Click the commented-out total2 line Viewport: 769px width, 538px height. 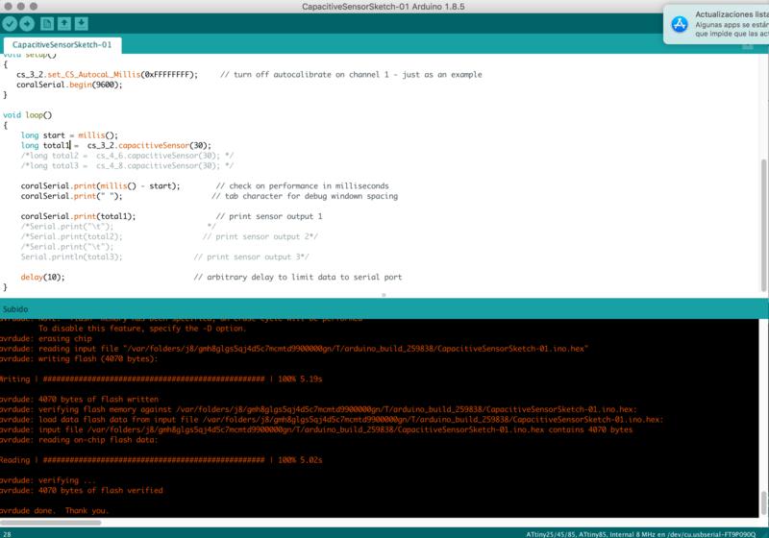(x=127, y=156)
